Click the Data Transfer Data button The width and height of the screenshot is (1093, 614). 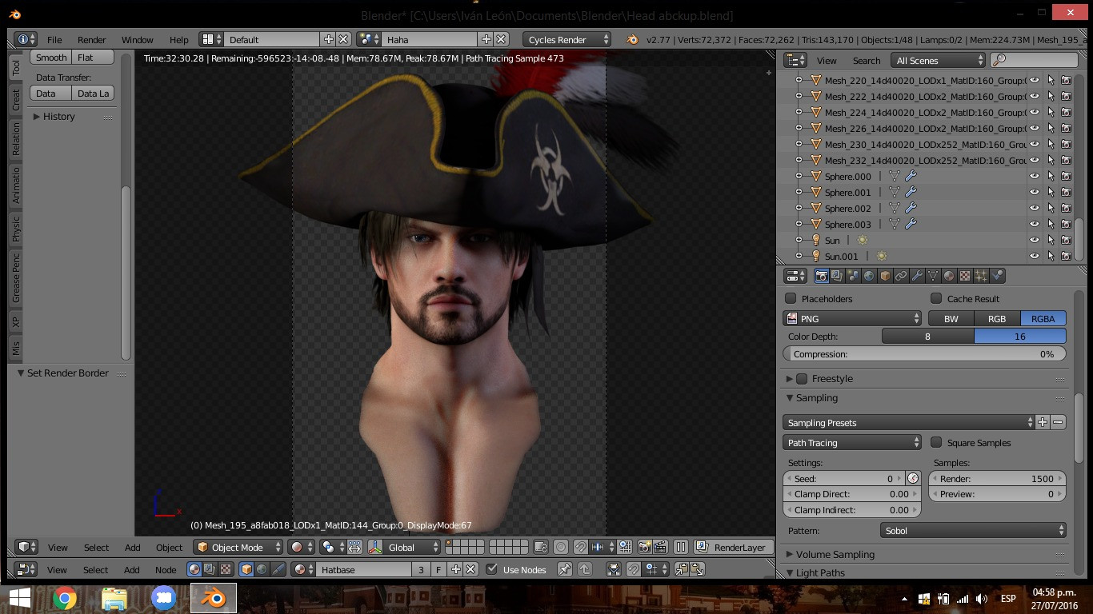(50, 94)
